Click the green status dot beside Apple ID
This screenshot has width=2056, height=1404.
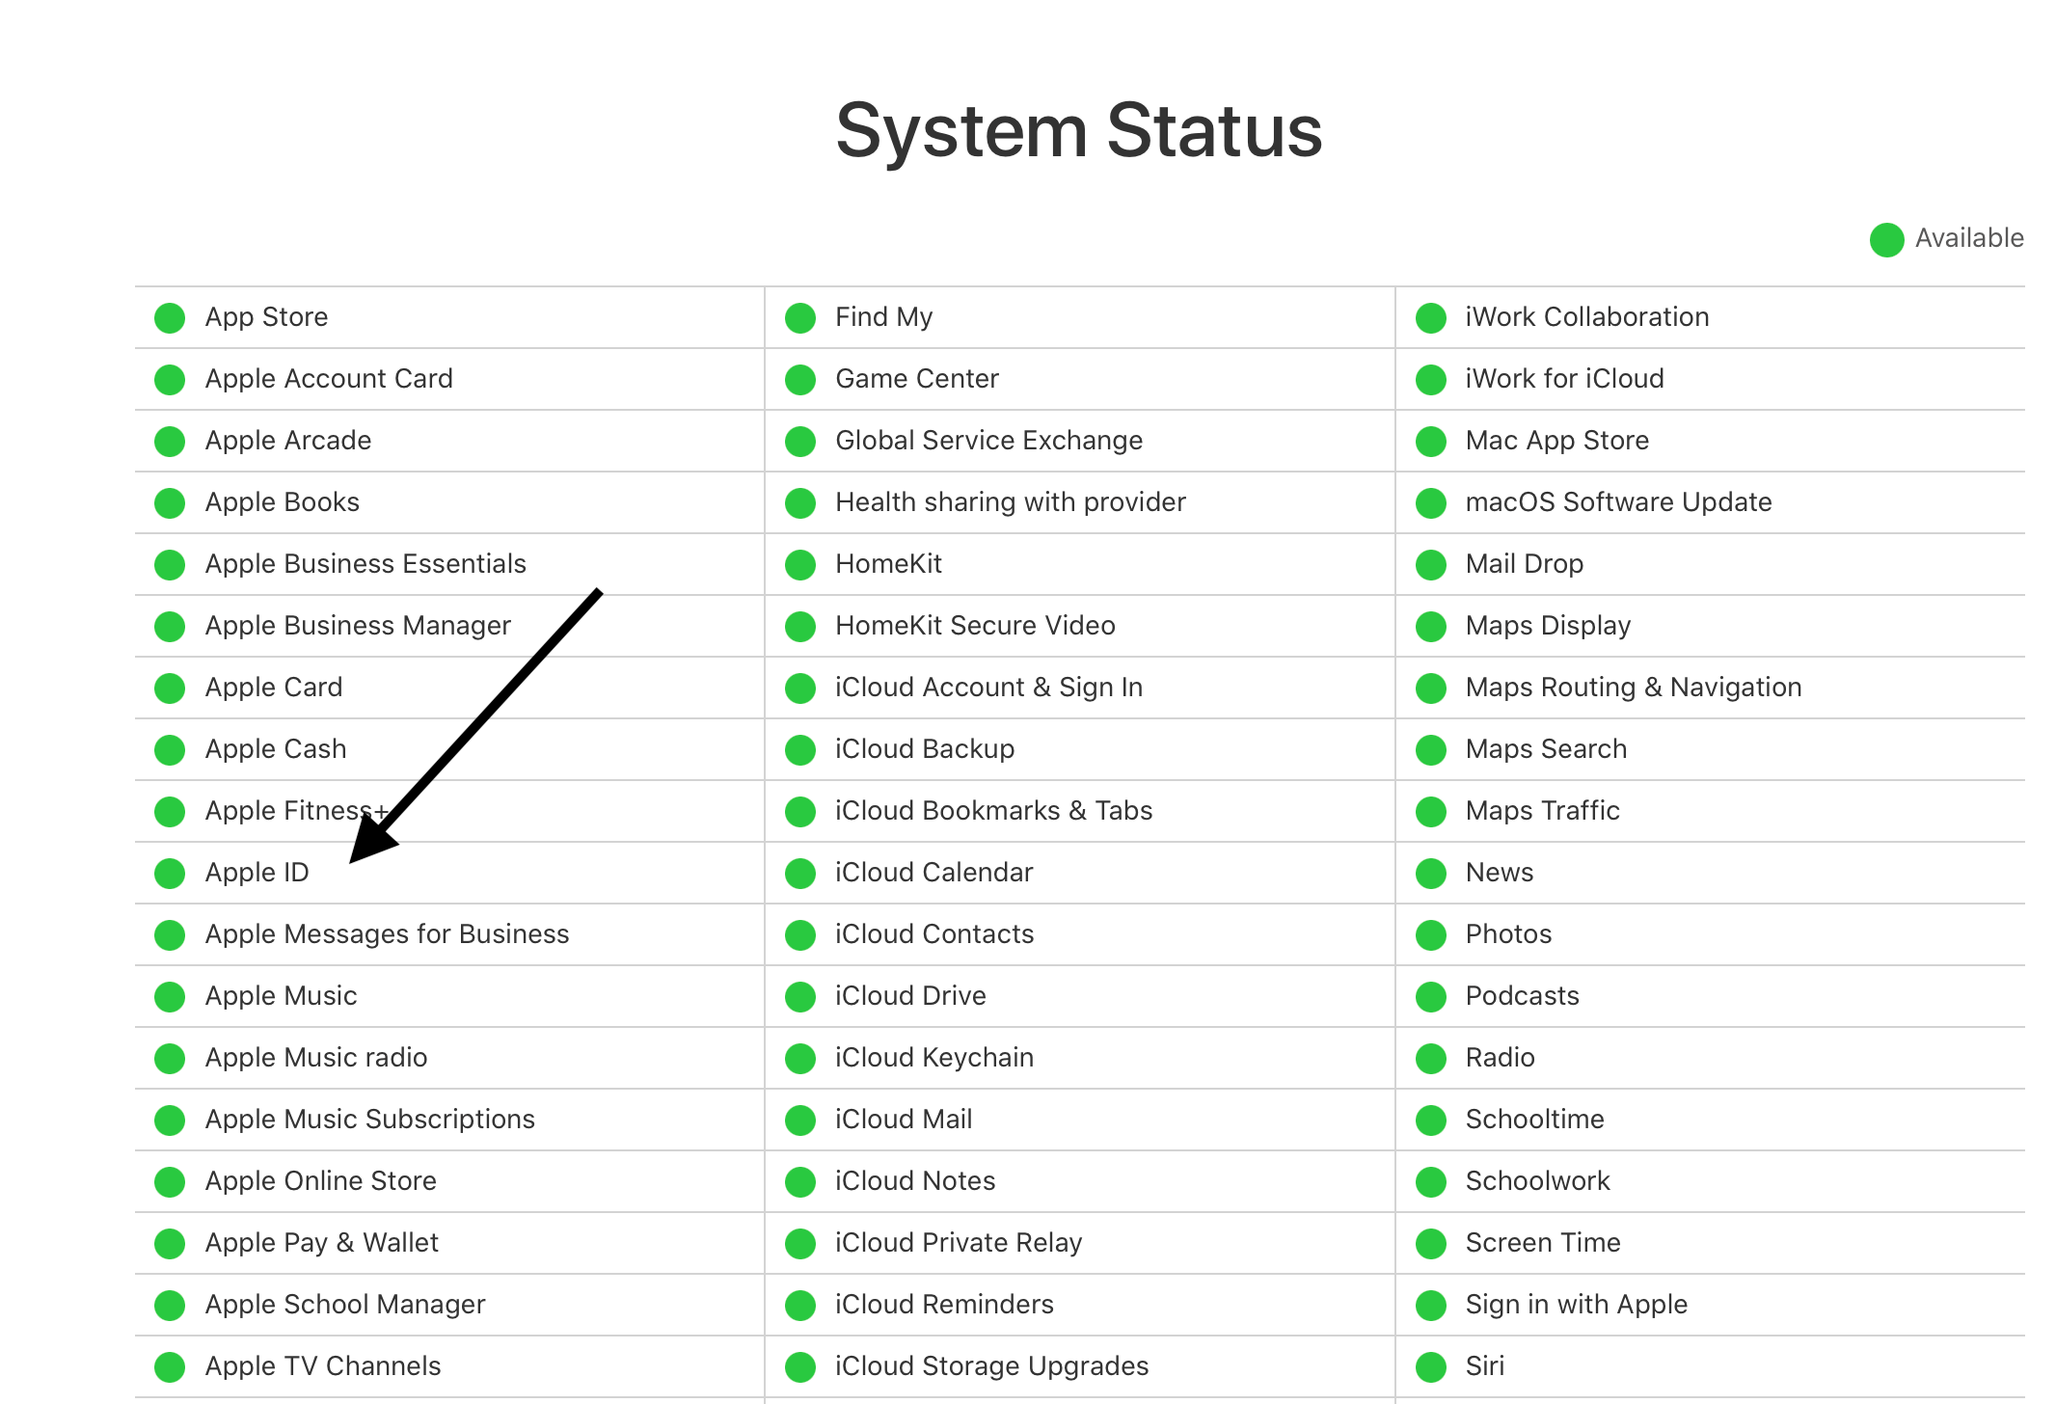point(170,874)
